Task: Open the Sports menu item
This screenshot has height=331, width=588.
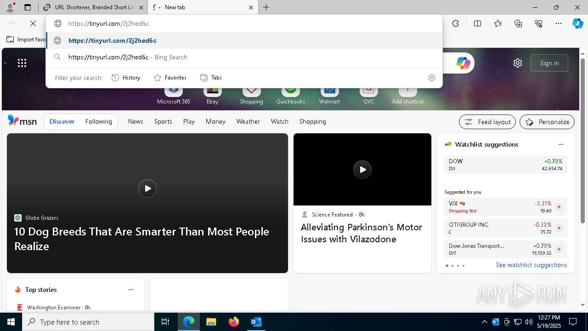Action: pos(163,121)
